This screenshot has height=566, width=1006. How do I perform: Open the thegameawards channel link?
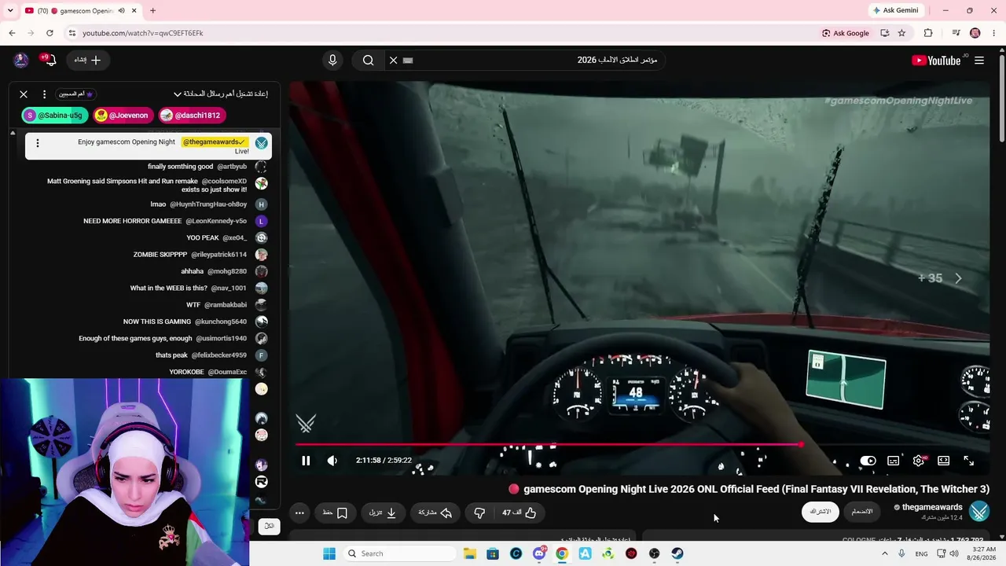[932, 507]
